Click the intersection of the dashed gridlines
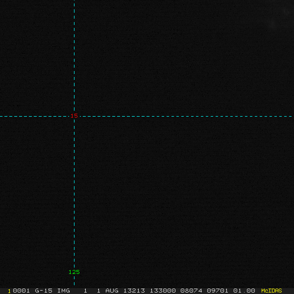The image size is (294, 294). pos(74,117)
